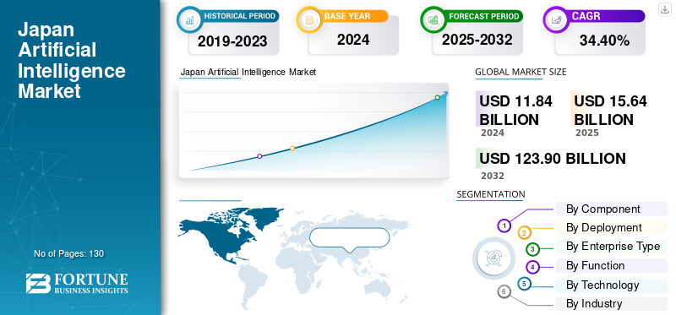Screen dimensions: 676x315
Task: Click the green marker on growth chart
Action: coord(437,97)
